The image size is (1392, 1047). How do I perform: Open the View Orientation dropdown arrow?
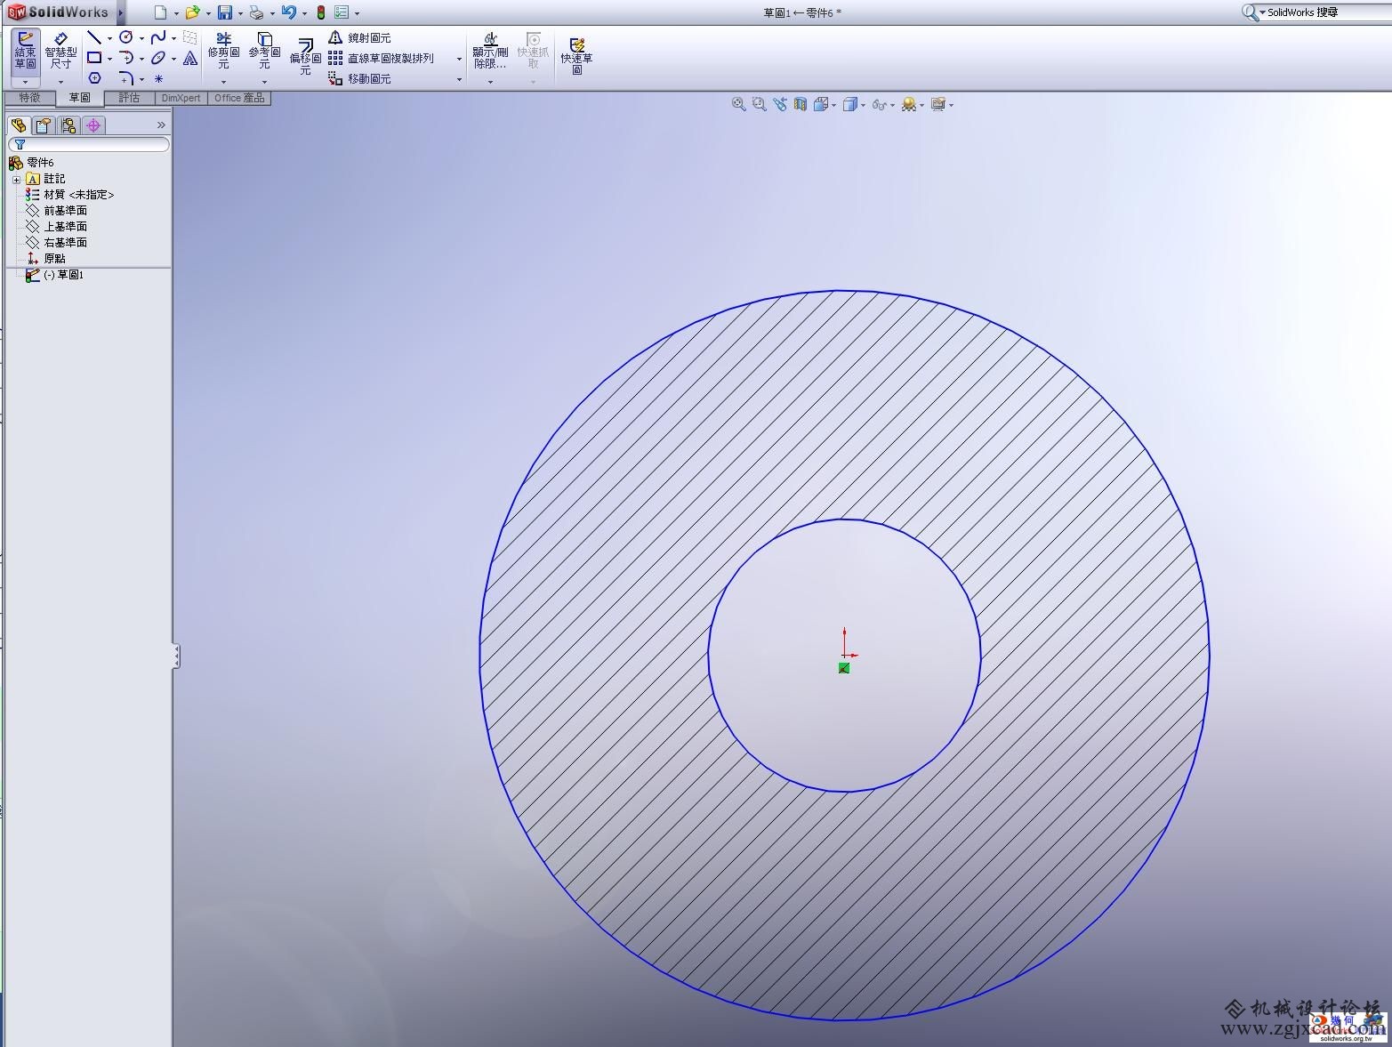click(x=833, y=105)
